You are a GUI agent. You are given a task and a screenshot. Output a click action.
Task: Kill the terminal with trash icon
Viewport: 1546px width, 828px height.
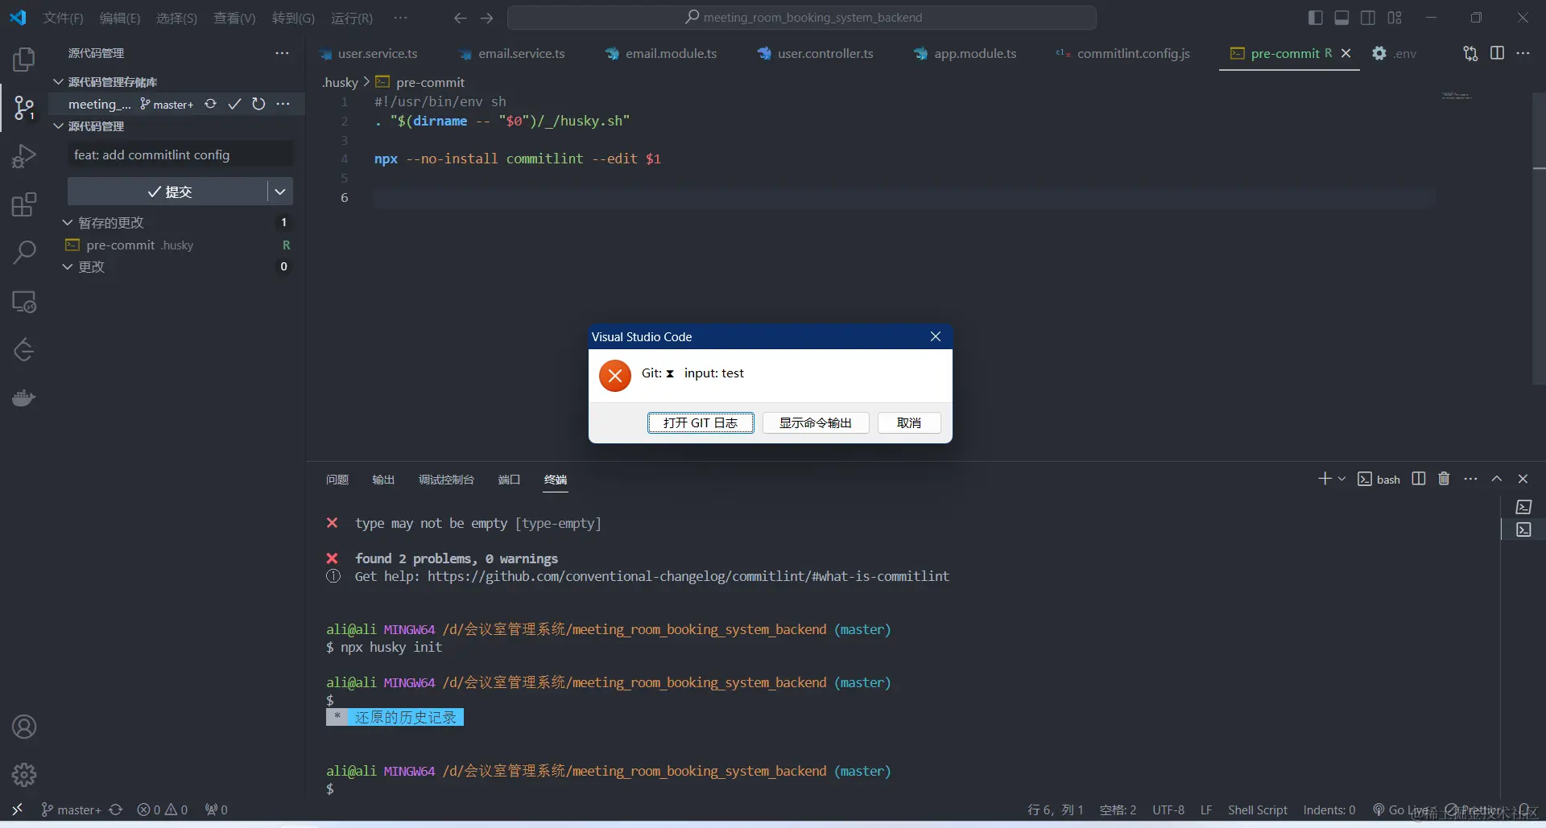tap(1444, 479)
